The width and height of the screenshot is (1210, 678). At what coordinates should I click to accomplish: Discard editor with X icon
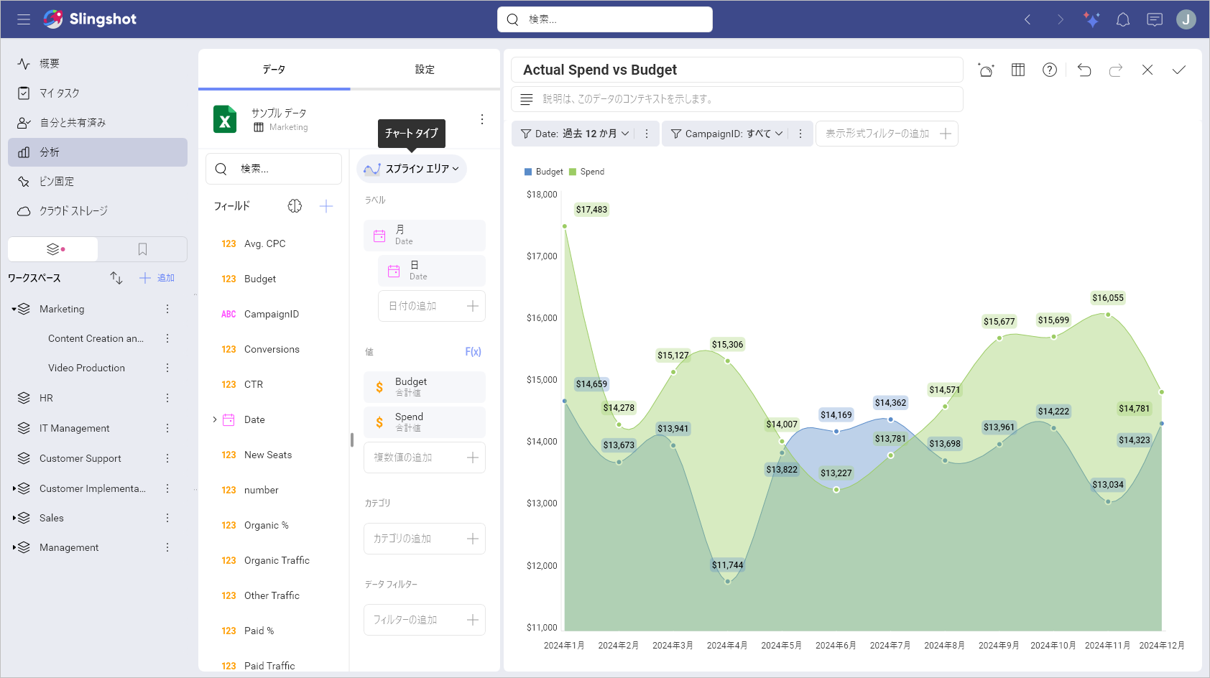tap(1147, 70)
